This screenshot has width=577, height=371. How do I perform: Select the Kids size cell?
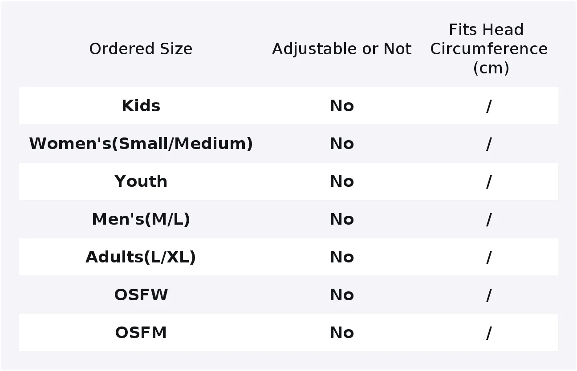point(141,106)
